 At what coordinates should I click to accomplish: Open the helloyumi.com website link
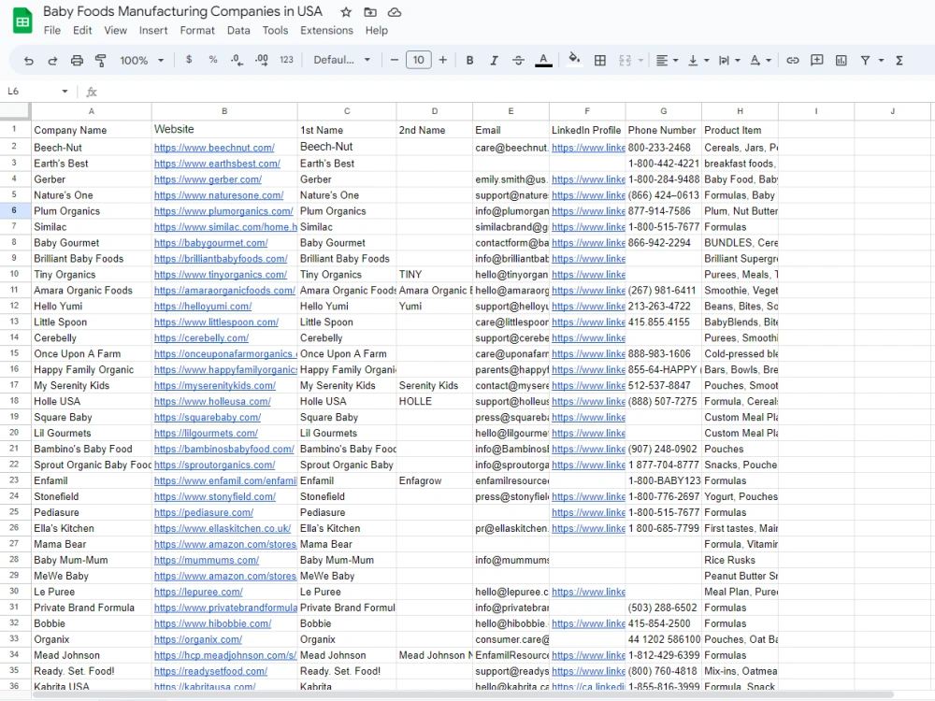pyautogui.click(x=203, y=307)
